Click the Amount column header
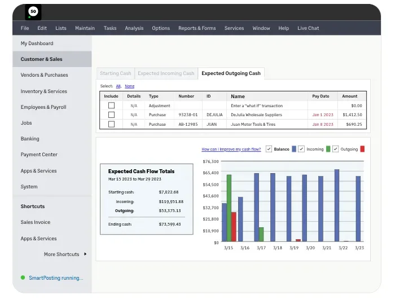Image resolution: width=417 pixels, height=304 pixels. (349, 96)
